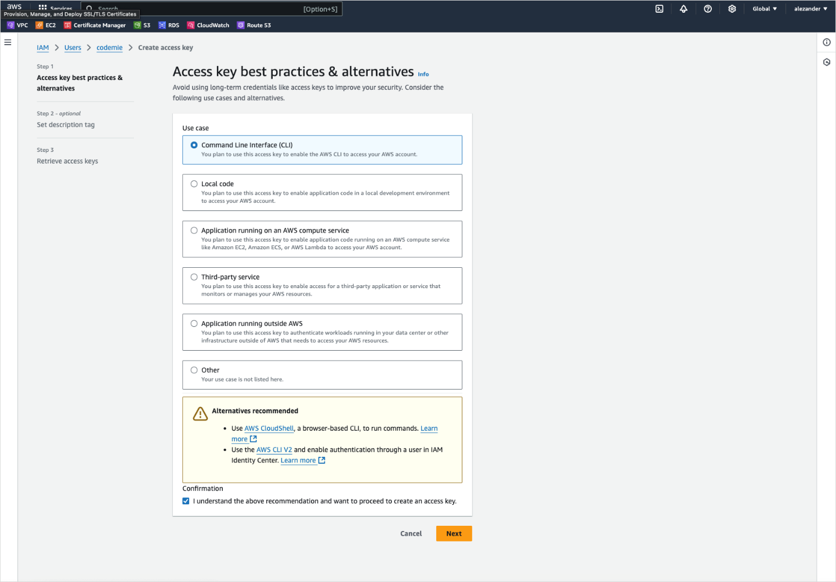This screenshot has width=836, height=582.
Task: Open the RDS service from favorites bar
Action: 168,25
